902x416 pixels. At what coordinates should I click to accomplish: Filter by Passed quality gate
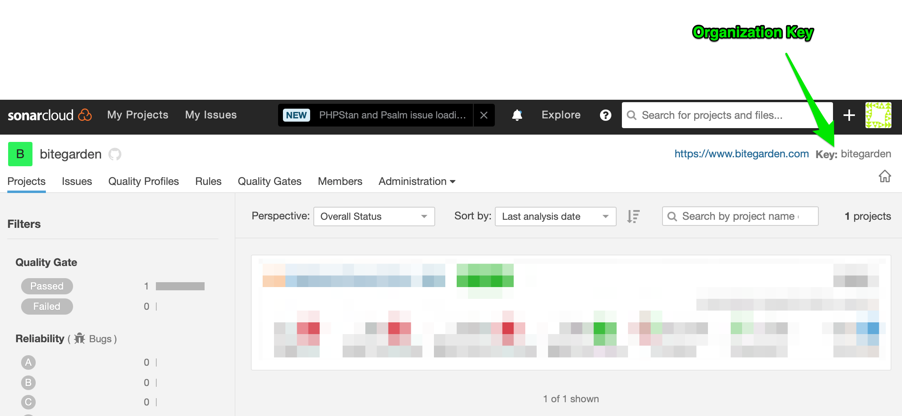[x=47, y=286]
